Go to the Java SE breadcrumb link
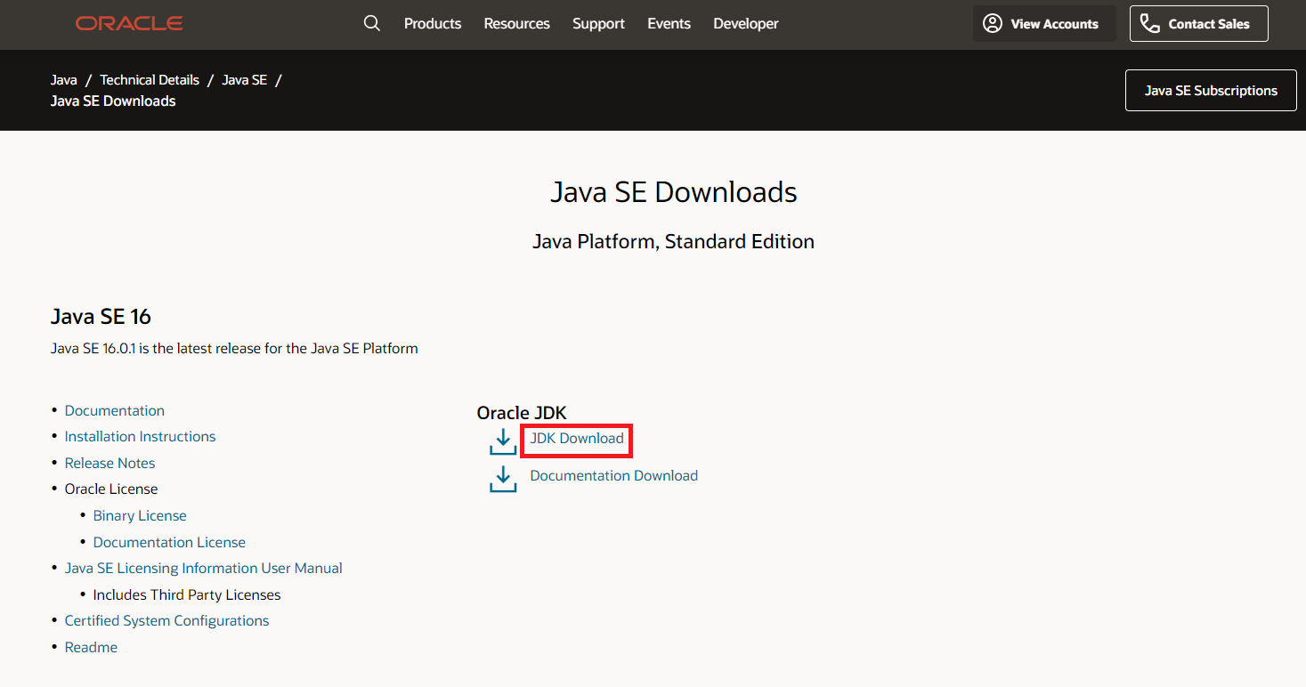 (245, 80)
